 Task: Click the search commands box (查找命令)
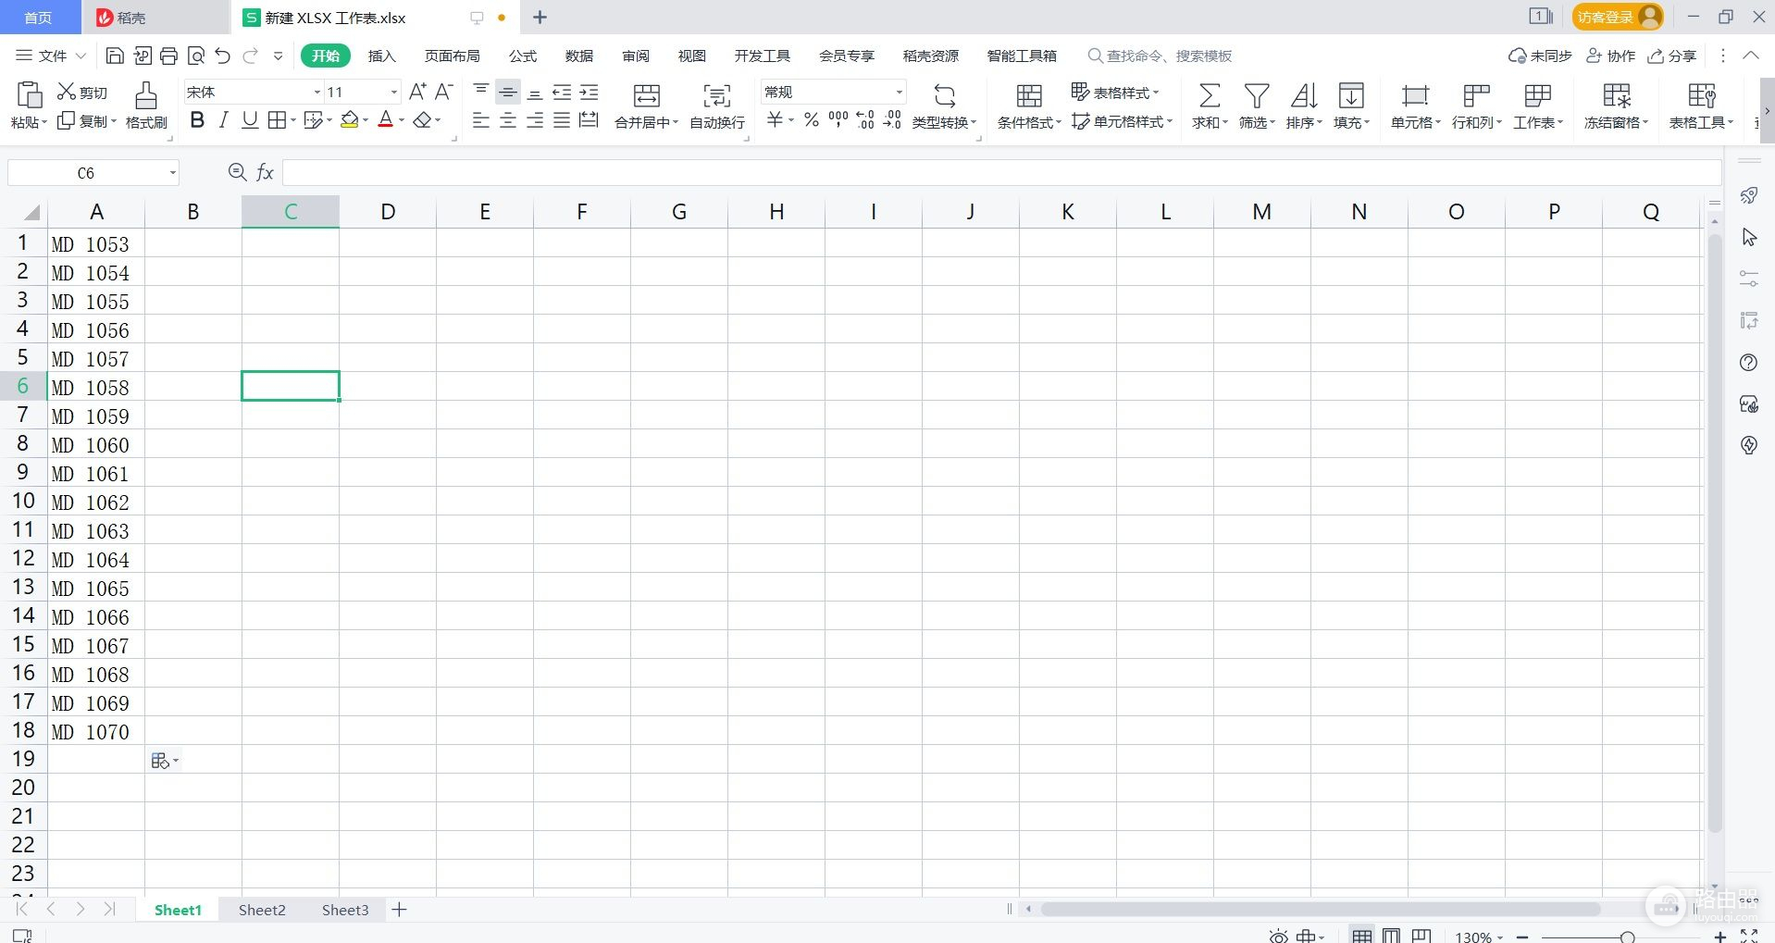tap(1160, 56)
